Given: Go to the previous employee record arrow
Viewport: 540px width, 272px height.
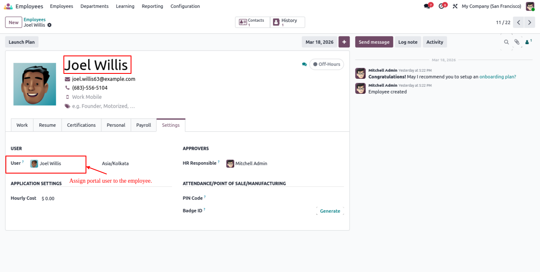Looking at the screenshot, I should [518, 23].
